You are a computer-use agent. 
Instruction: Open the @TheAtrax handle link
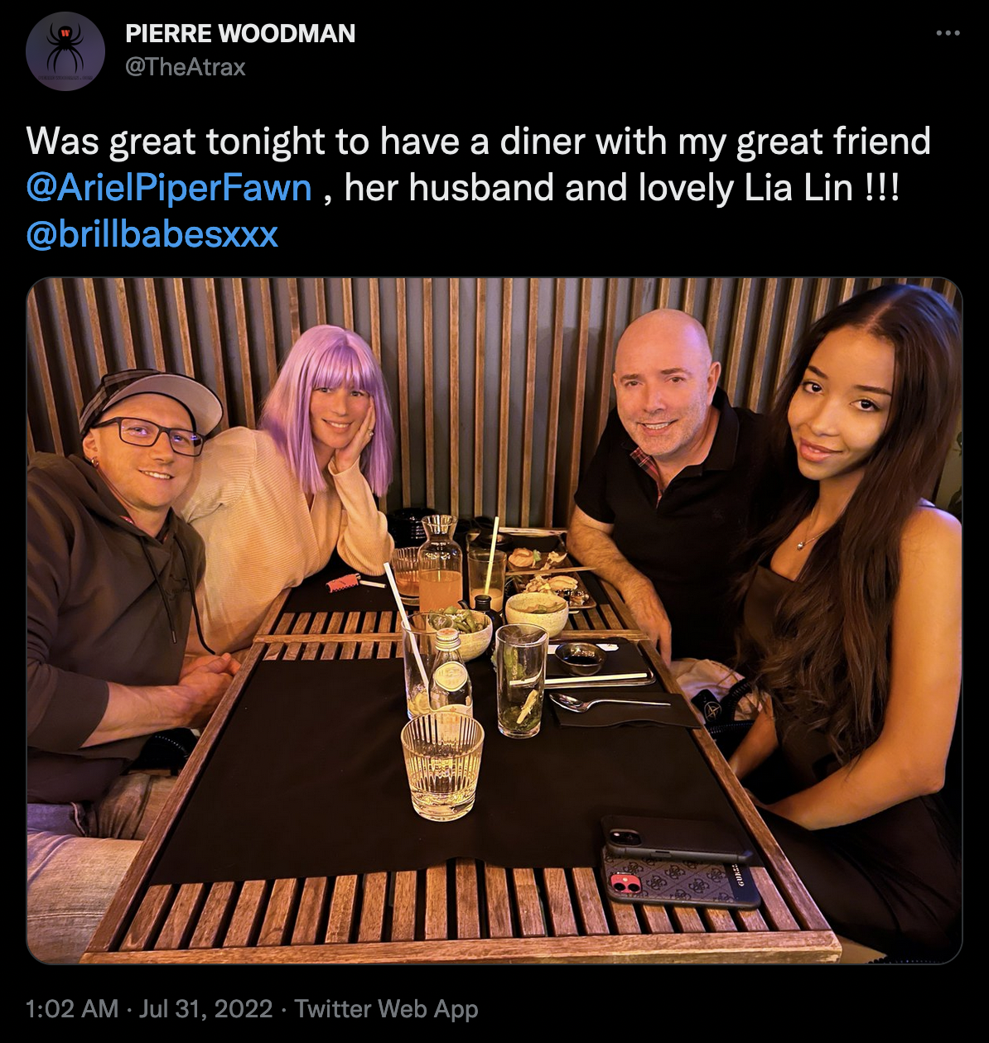186,67
